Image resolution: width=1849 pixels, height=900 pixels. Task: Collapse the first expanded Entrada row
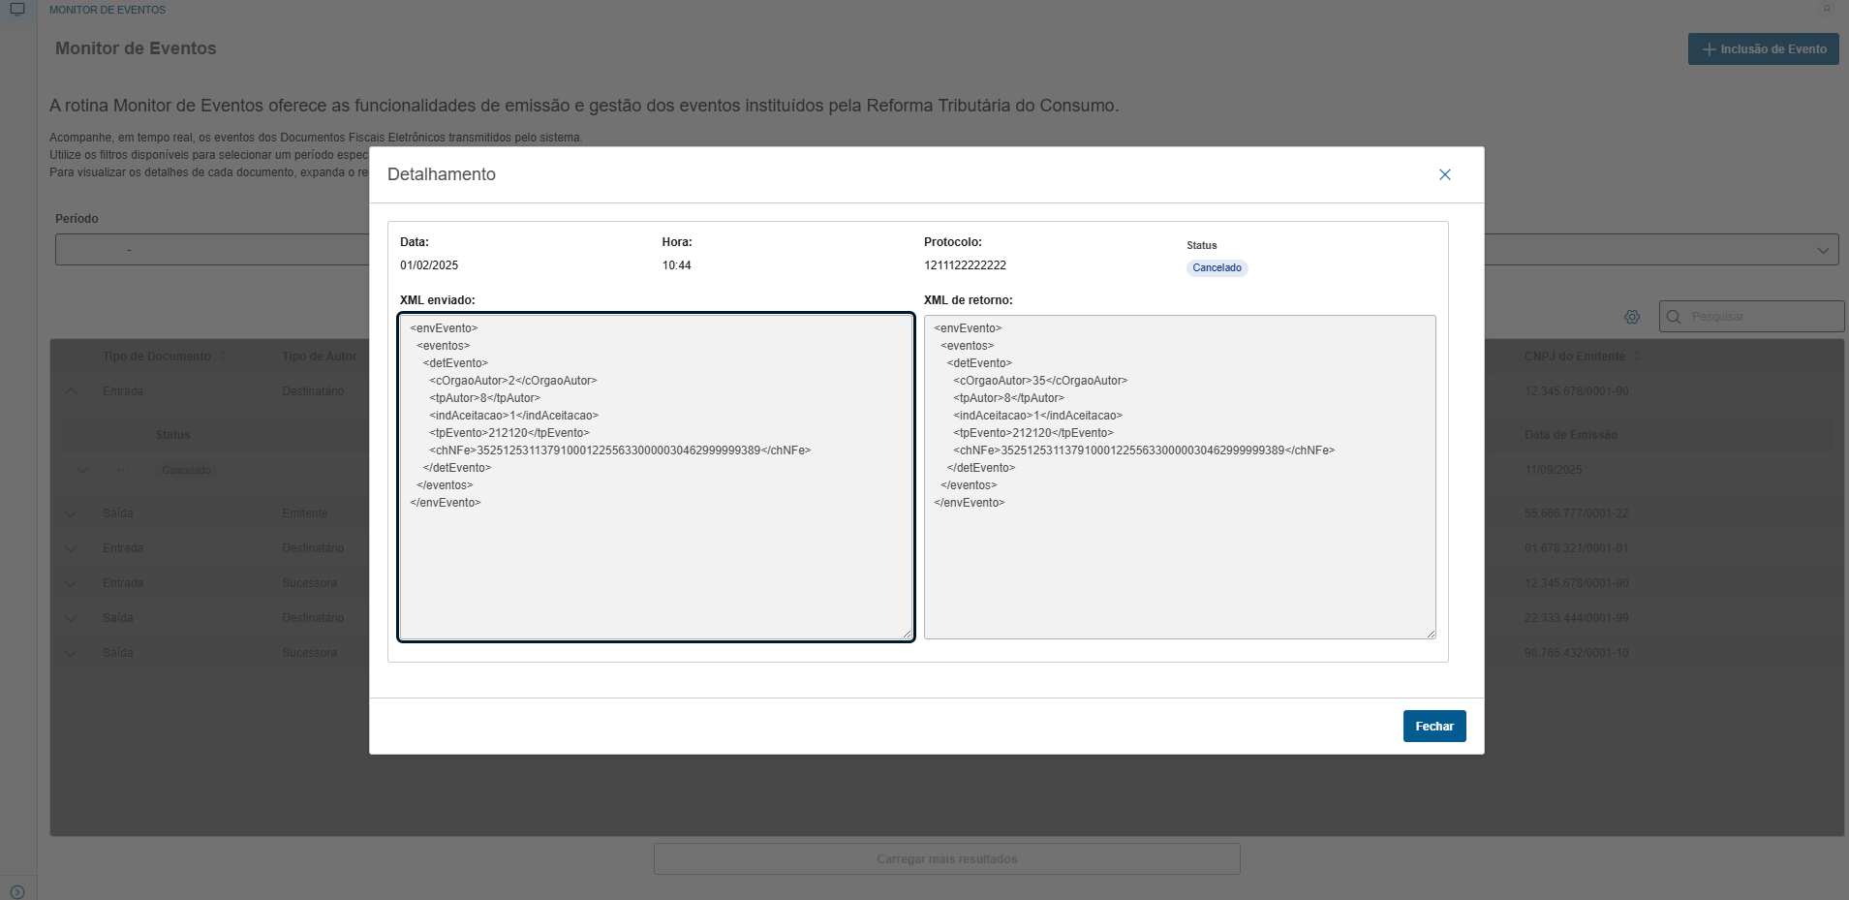(x=71, y=391)
